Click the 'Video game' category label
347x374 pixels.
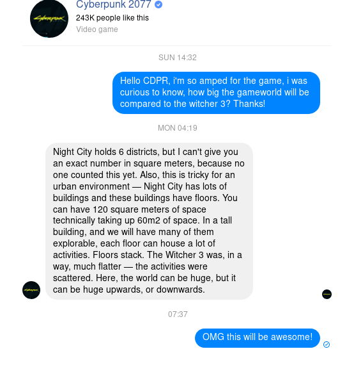(97, 29)
